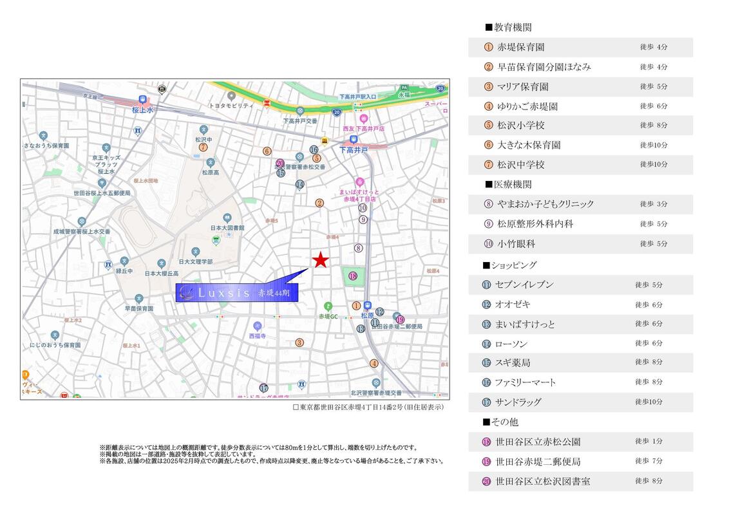Click the サンドラッグ legend row
Screen dimensions: 729x515
[x=580, y=402]
